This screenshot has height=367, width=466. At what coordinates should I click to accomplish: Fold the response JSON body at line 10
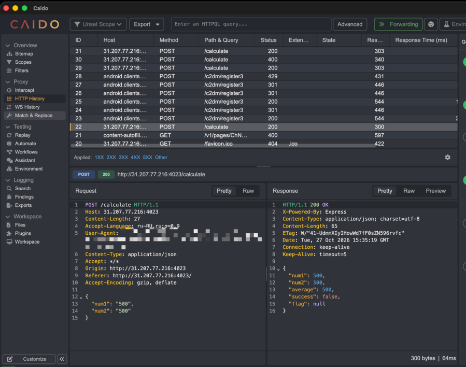[x=278, y=269]
